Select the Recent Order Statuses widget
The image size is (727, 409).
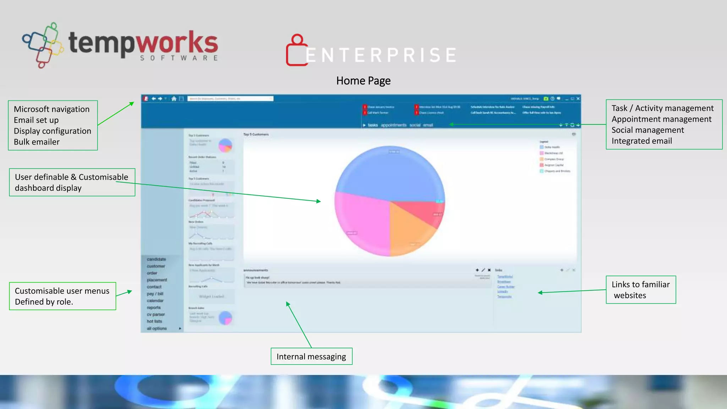[211, 167]
